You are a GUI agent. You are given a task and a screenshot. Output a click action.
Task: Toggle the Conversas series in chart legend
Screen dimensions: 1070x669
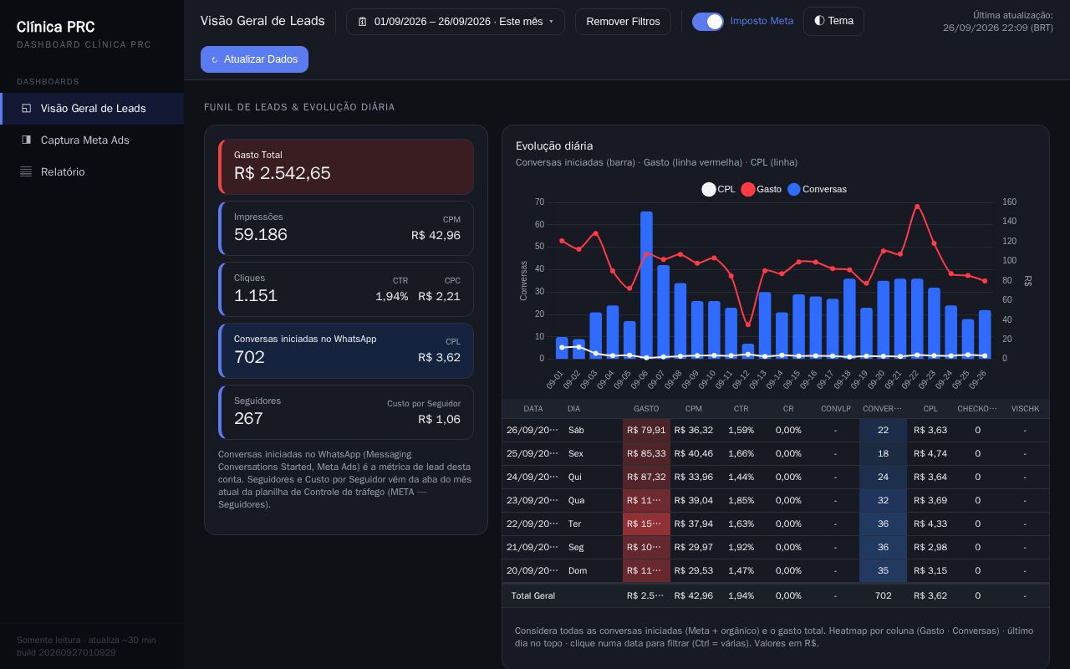pos(816,189)
